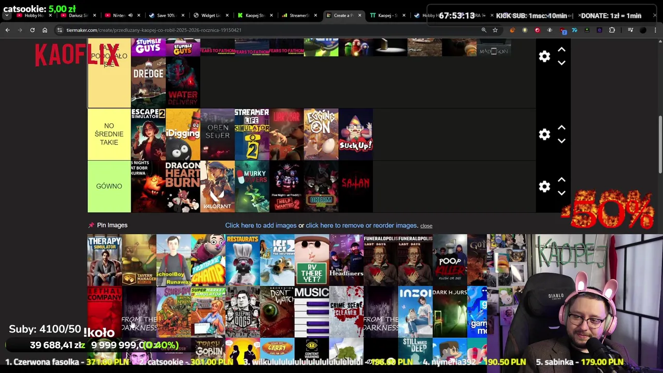The image size is (663, 373).
Task: Close the Save 10% tab
Action: tap(182, 16)
